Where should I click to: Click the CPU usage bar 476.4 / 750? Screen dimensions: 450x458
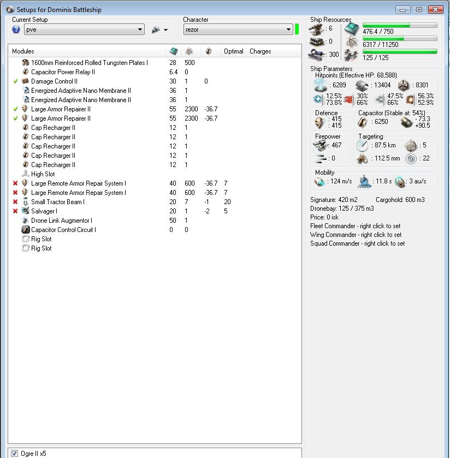click(x=400, y=26)
